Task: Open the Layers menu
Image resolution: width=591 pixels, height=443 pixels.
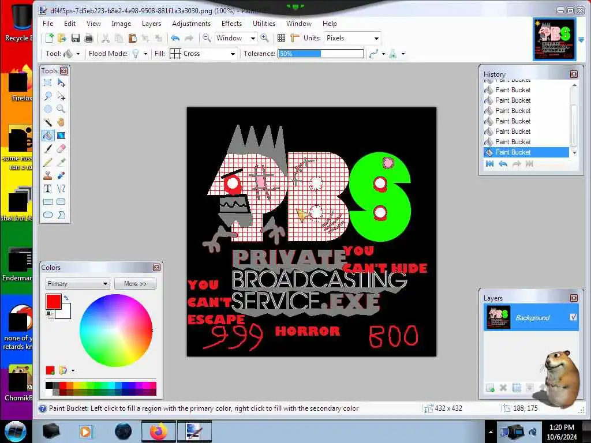Action: (x=151, y=23)
